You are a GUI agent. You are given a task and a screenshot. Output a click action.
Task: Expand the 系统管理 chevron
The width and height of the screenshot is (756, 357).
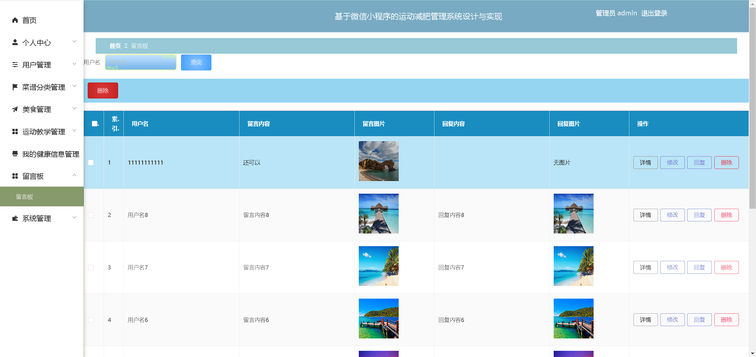(x=74, y=218)
